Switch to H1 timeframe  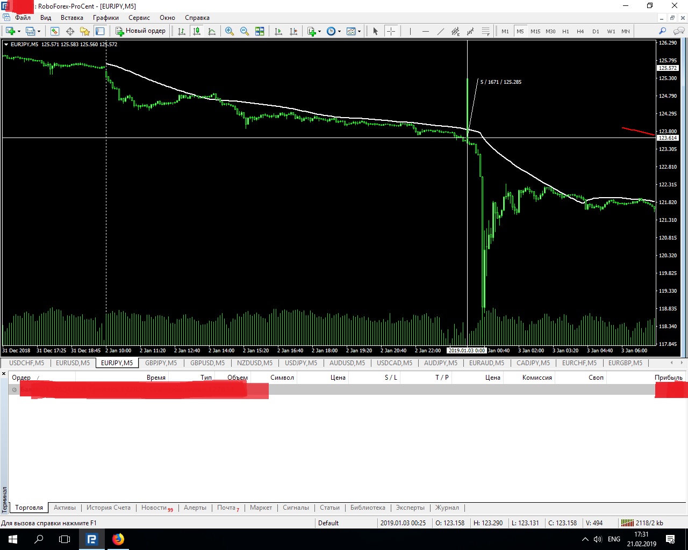[565, 31]
